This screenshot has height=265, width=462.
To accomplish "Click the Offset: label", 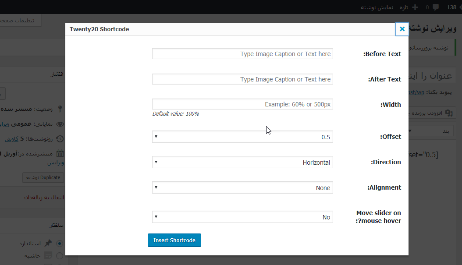I will tap(391, 137).
